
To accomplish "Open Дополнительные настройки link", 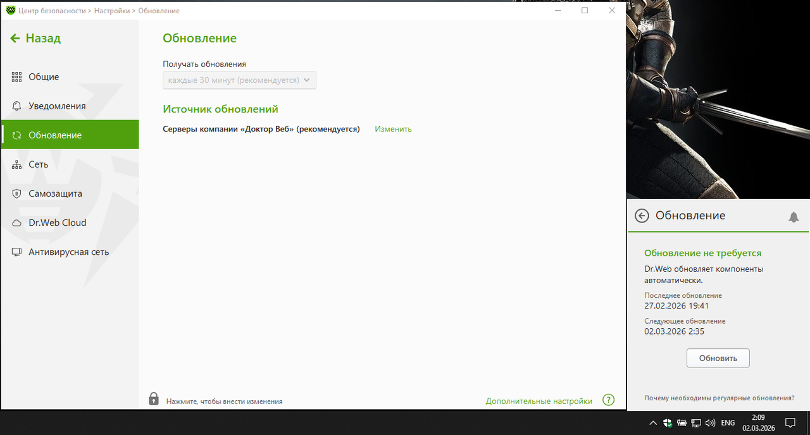I will click(539, 401).
